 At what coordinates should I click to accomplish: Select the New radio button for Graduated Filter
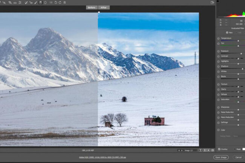[227, 32]
